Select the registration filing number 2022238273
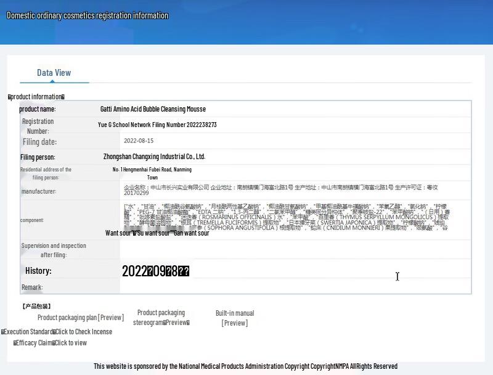Screen dimensions: 493x375 [x=157, y=125]
